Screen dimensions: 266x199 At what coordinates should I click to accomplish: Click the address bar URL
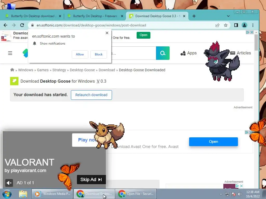click(91, 25)
